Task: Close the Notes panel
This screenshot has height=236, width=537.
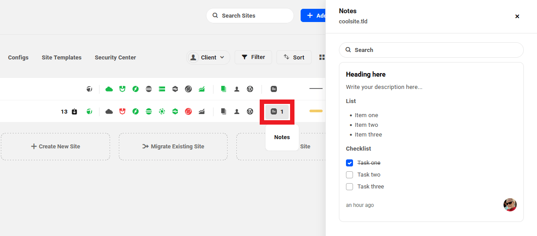Action: [517, 16]
